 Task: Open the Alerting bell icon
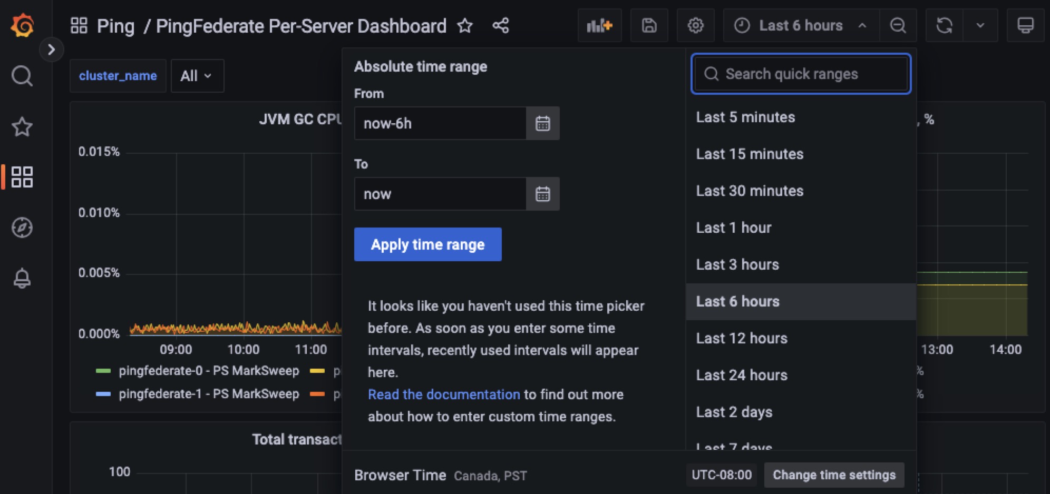click(x=22, y=278)
